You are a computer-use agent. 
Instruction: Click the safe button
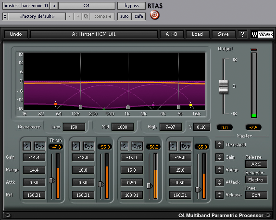tap(139, 16)
